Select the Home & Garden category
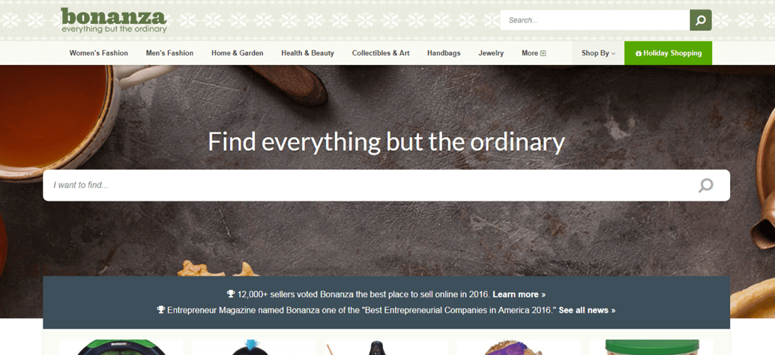Image resolution: width=775 pixels, height=355 pixels. click(238, 53)
